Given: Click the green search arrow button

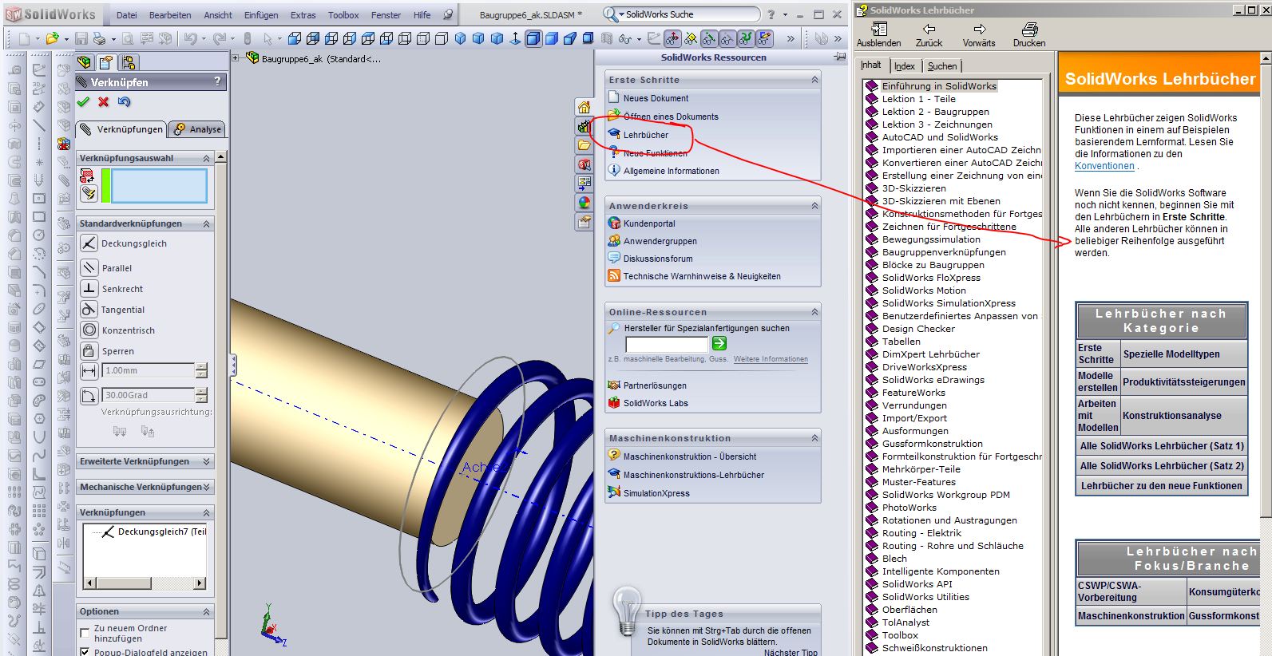Looking at the screenshot, I should pyautogui.click(x=719, y=343).
